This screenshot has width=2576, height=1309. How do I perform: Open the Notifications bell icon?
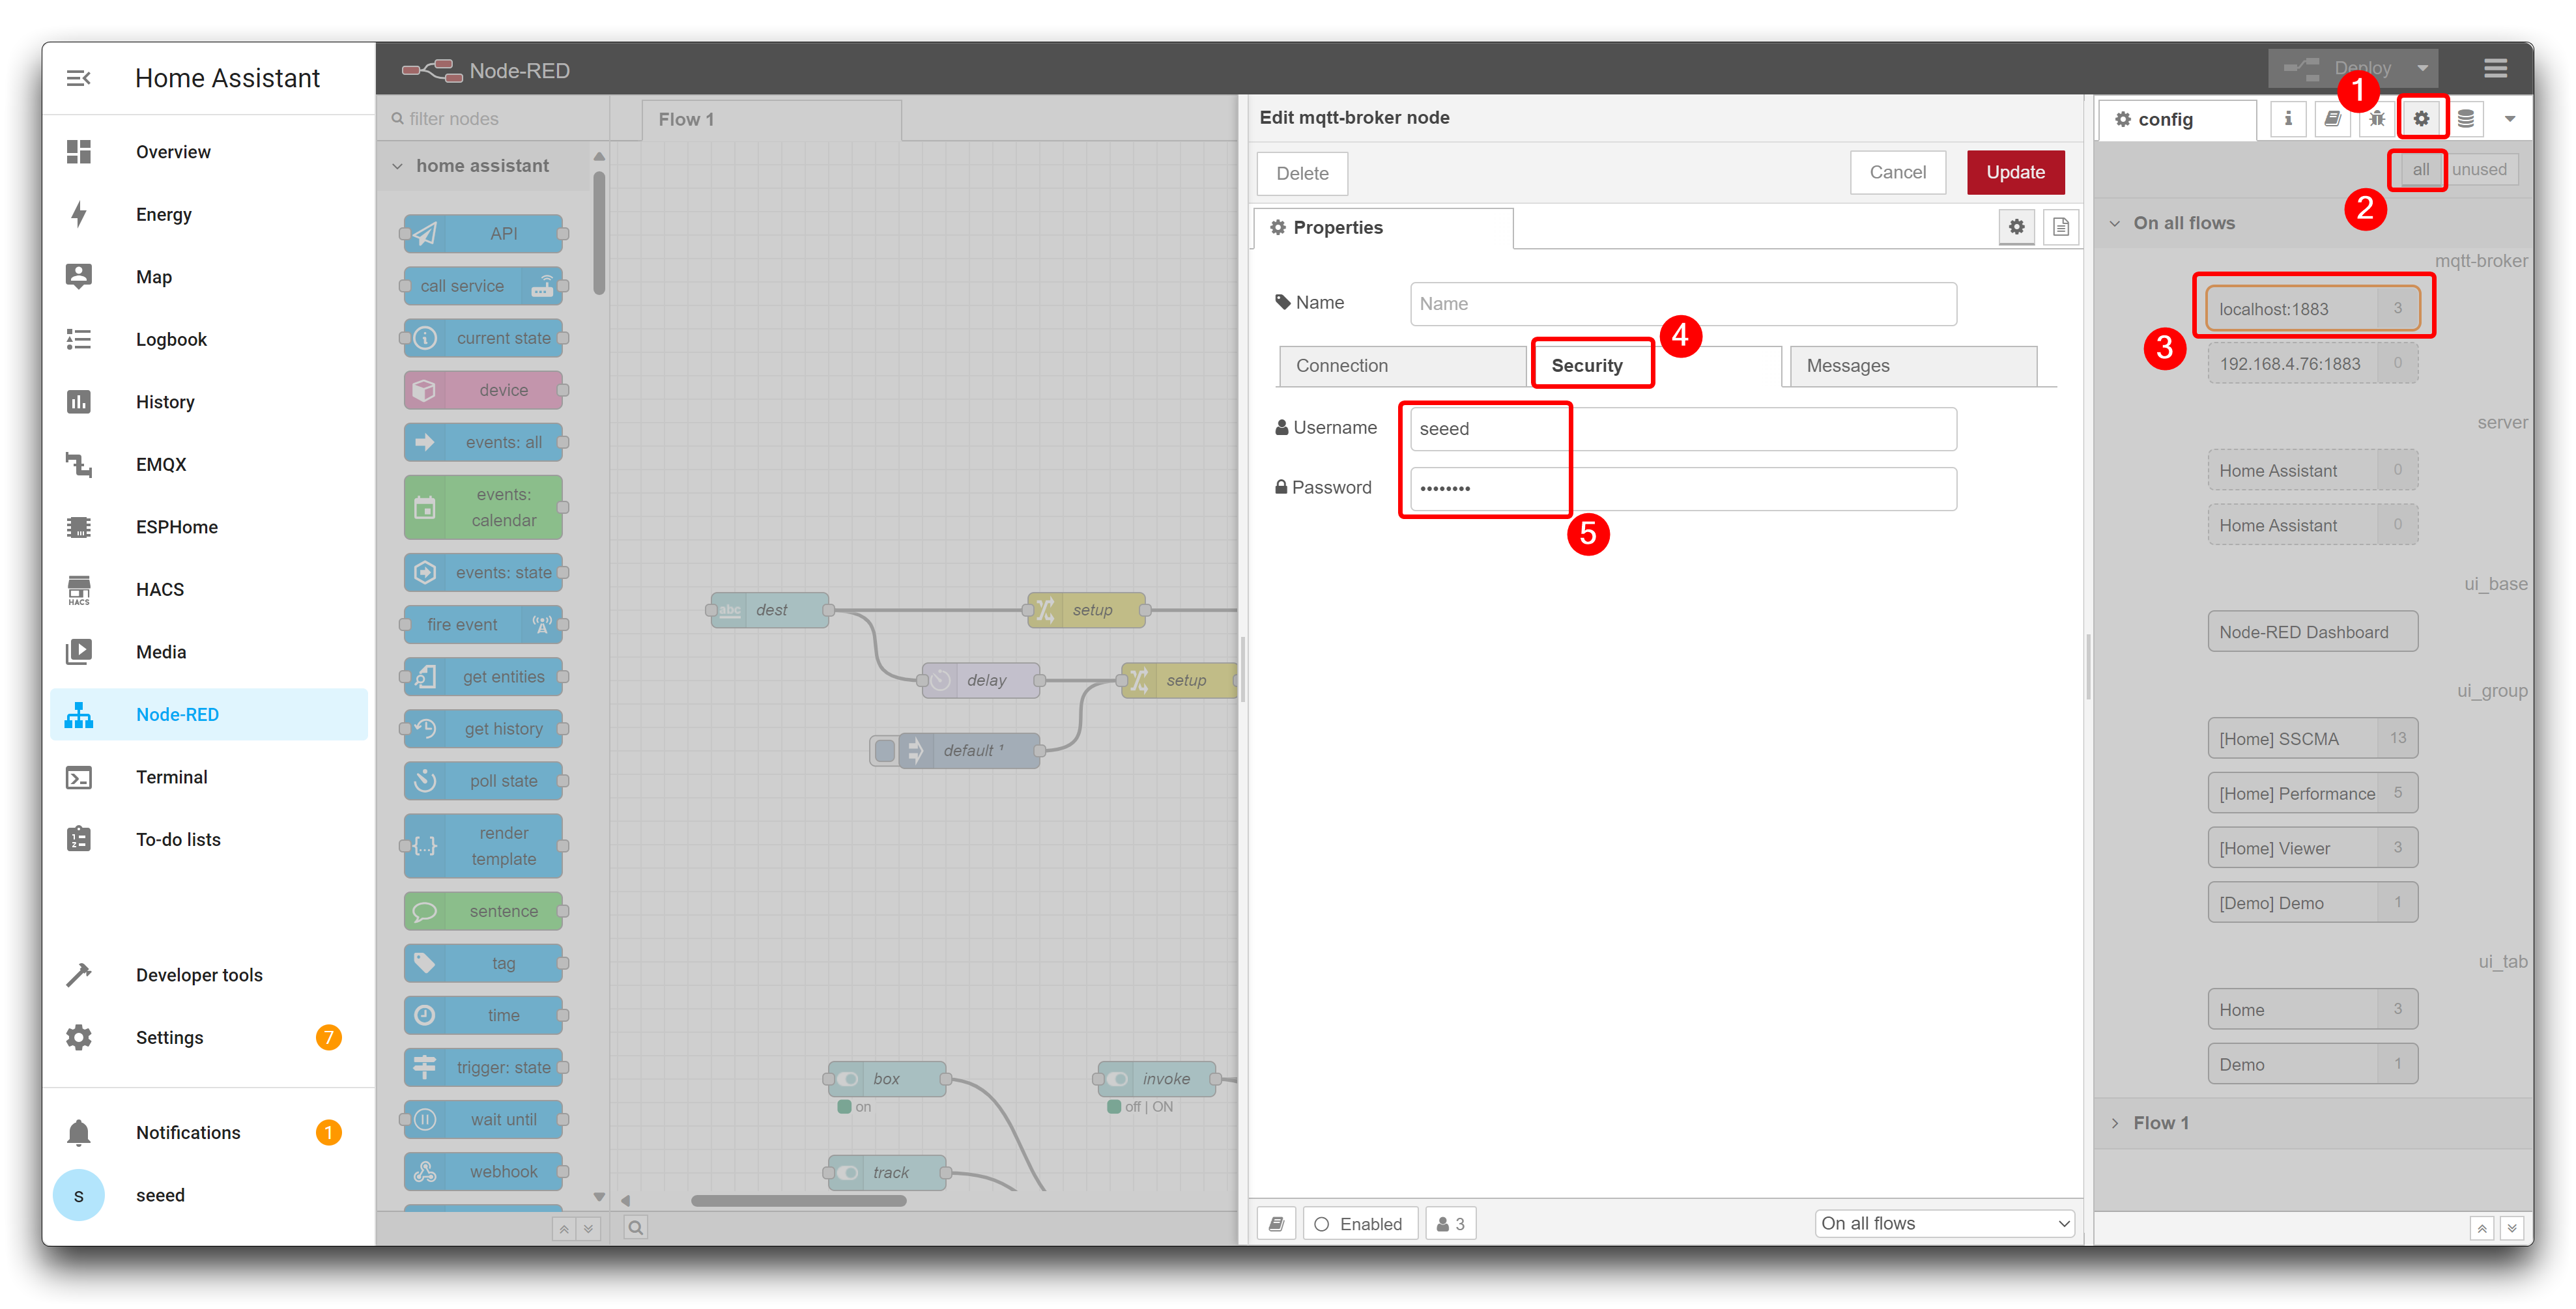(x=79, y=1132)
